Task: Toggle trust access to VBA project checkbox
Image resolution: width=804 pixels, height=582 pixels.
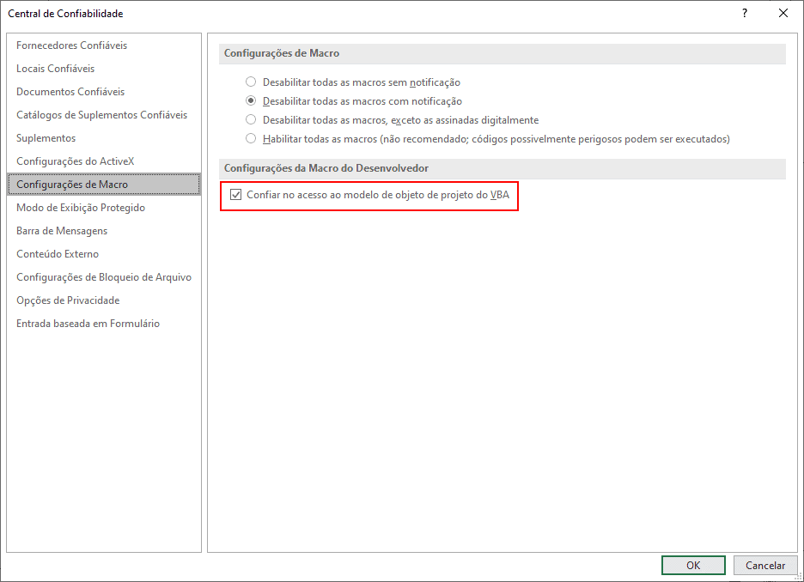Action: (x=236, y=196)
